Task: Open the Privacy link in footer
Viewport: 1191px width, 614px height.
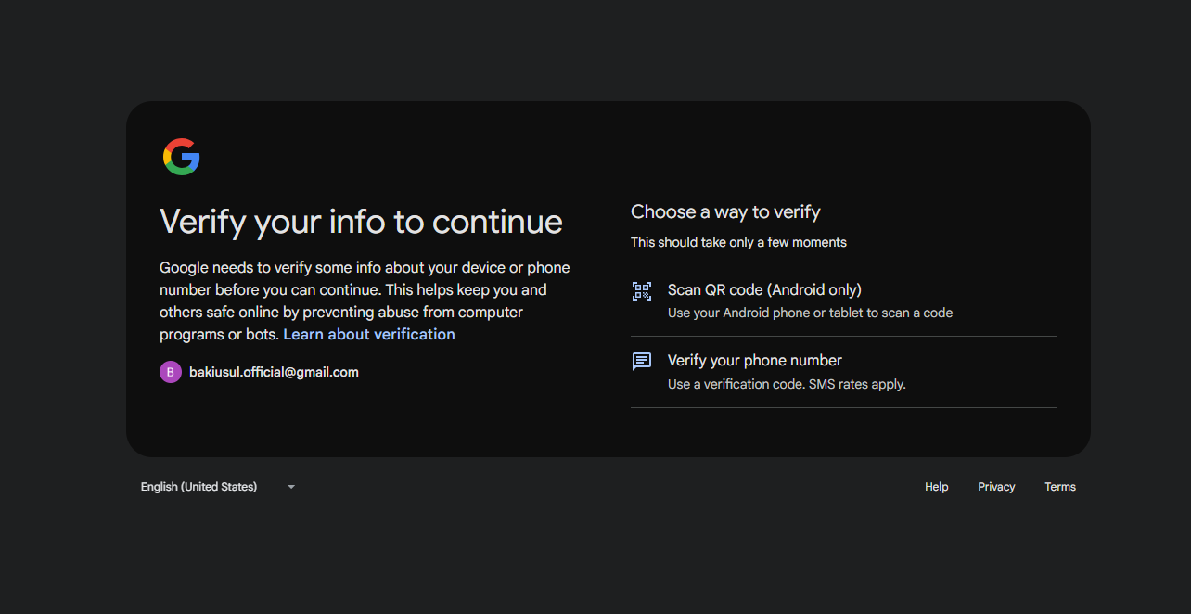Action: (996, 487)
